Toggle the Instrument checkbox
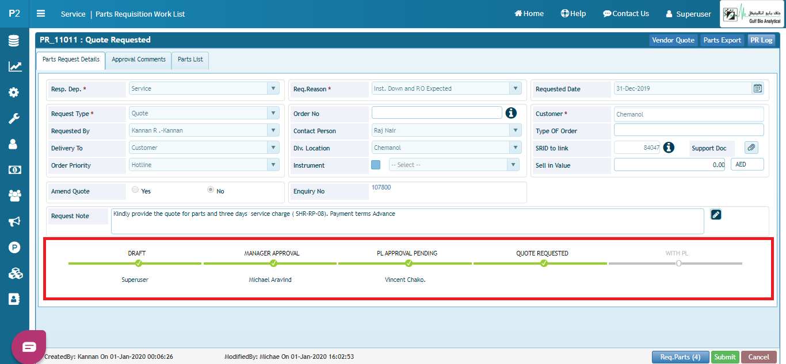This screenshot has width=786, height=364. [376, 165]
